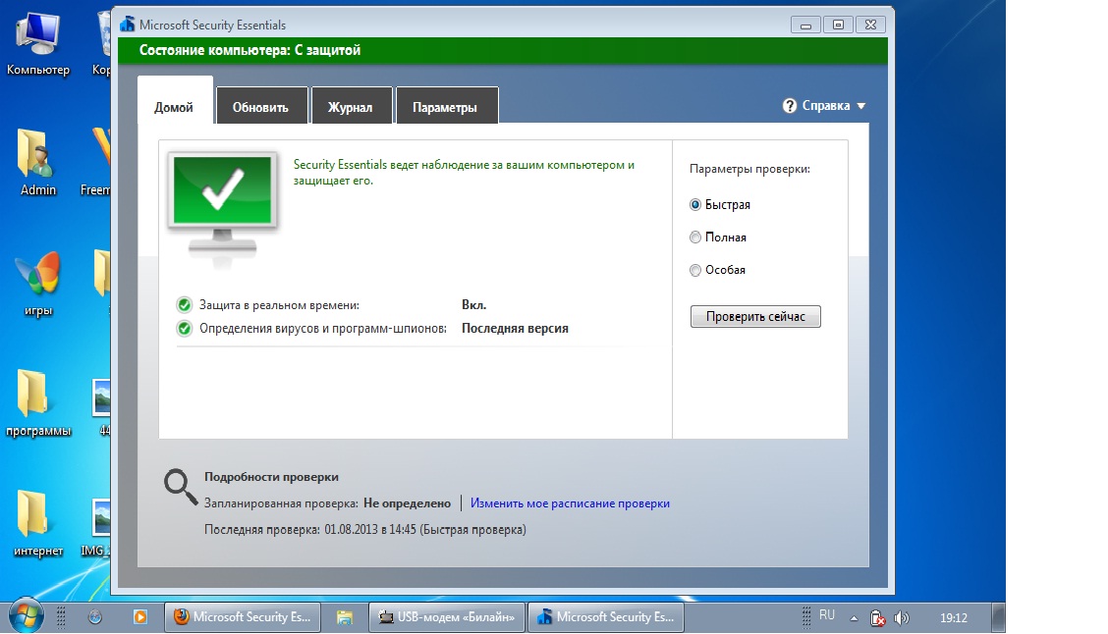The width and height of the screenshot is (1108, 634).
Task: Click the Справка question mark icon
Action: coord(790,106)
